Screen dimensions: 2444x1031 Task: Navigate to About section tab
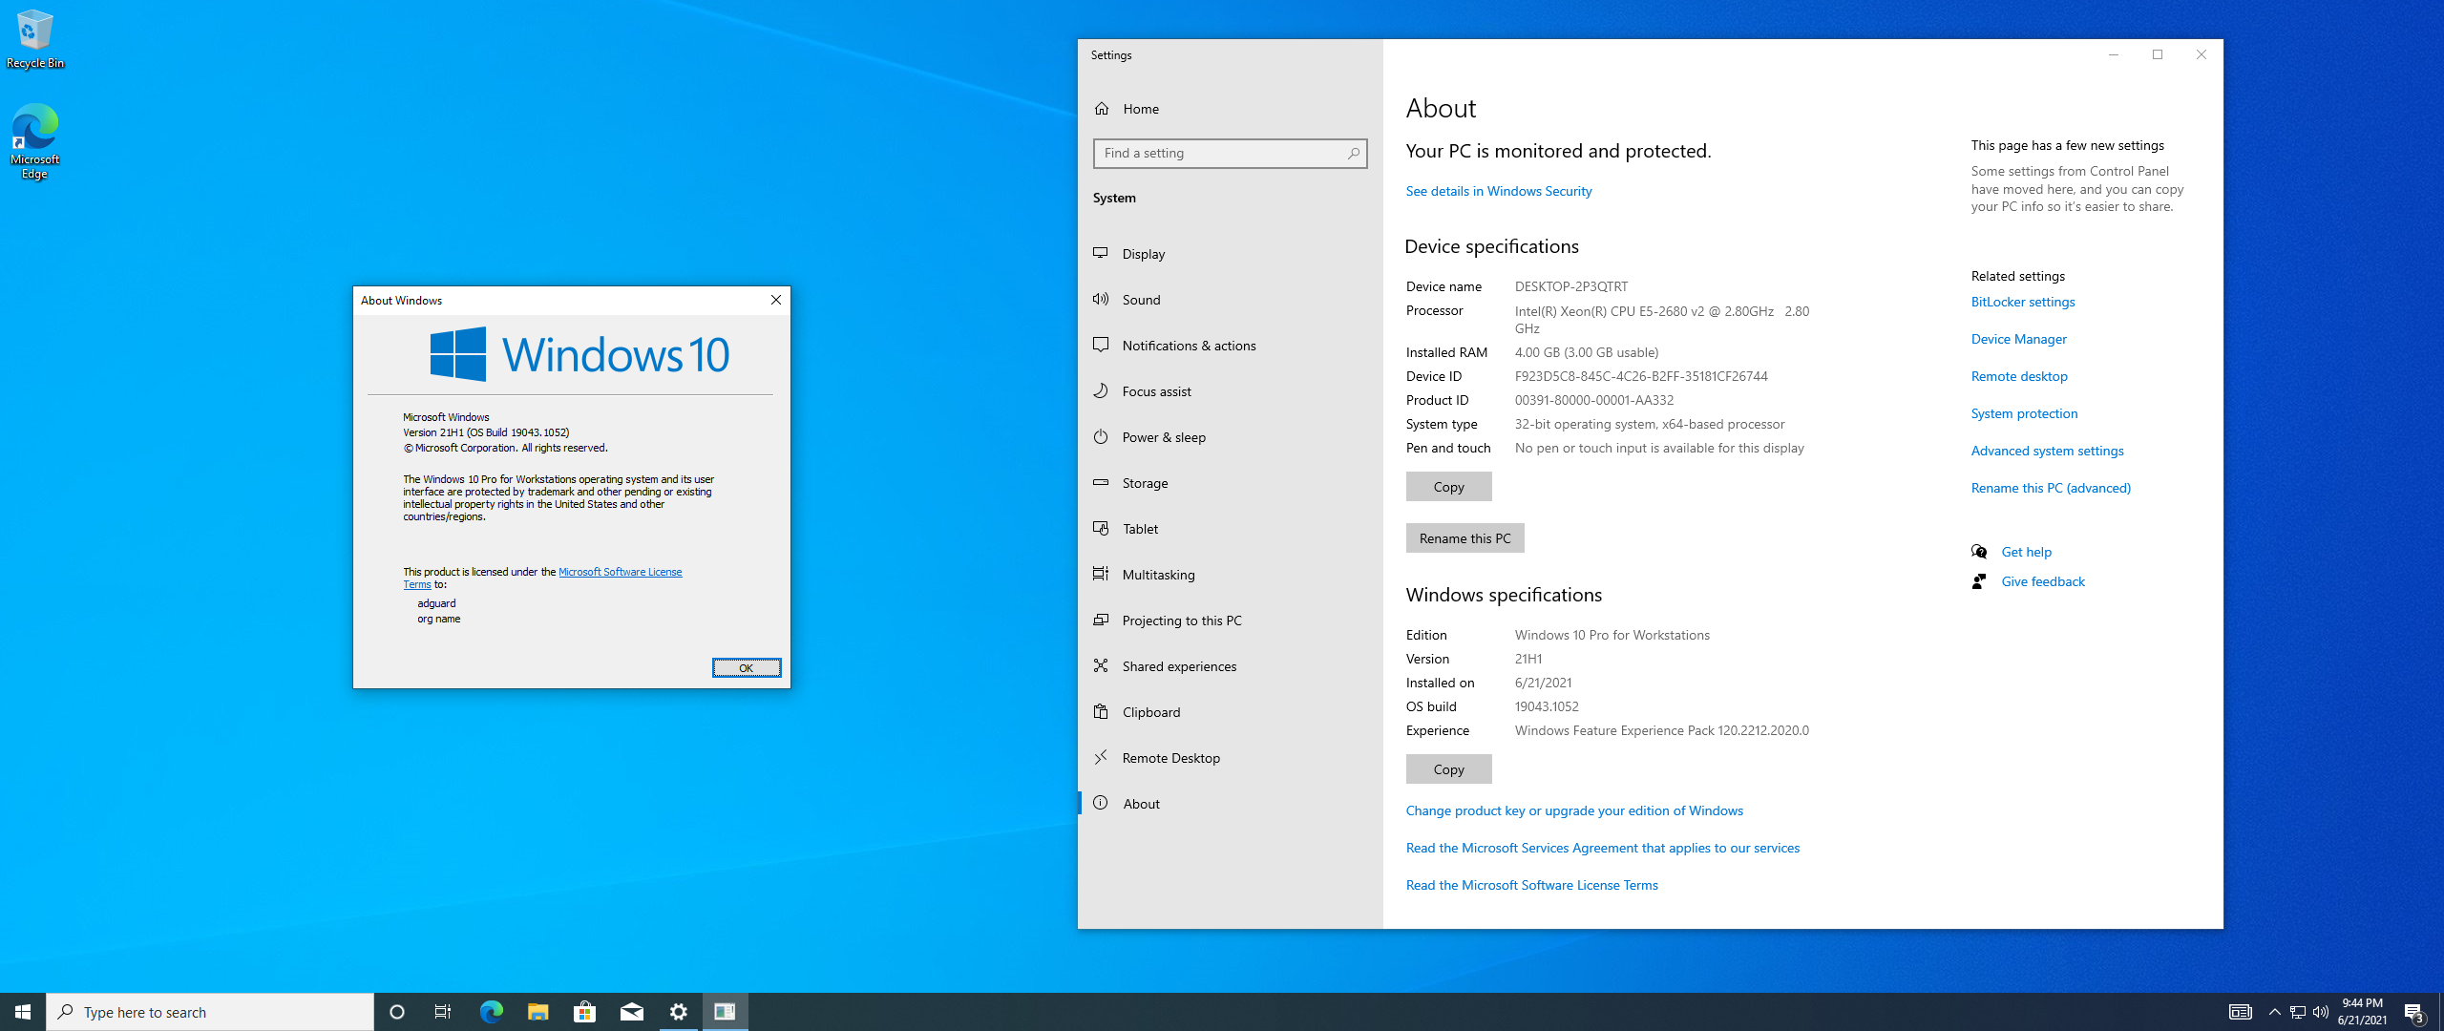tap(1143, 802)
